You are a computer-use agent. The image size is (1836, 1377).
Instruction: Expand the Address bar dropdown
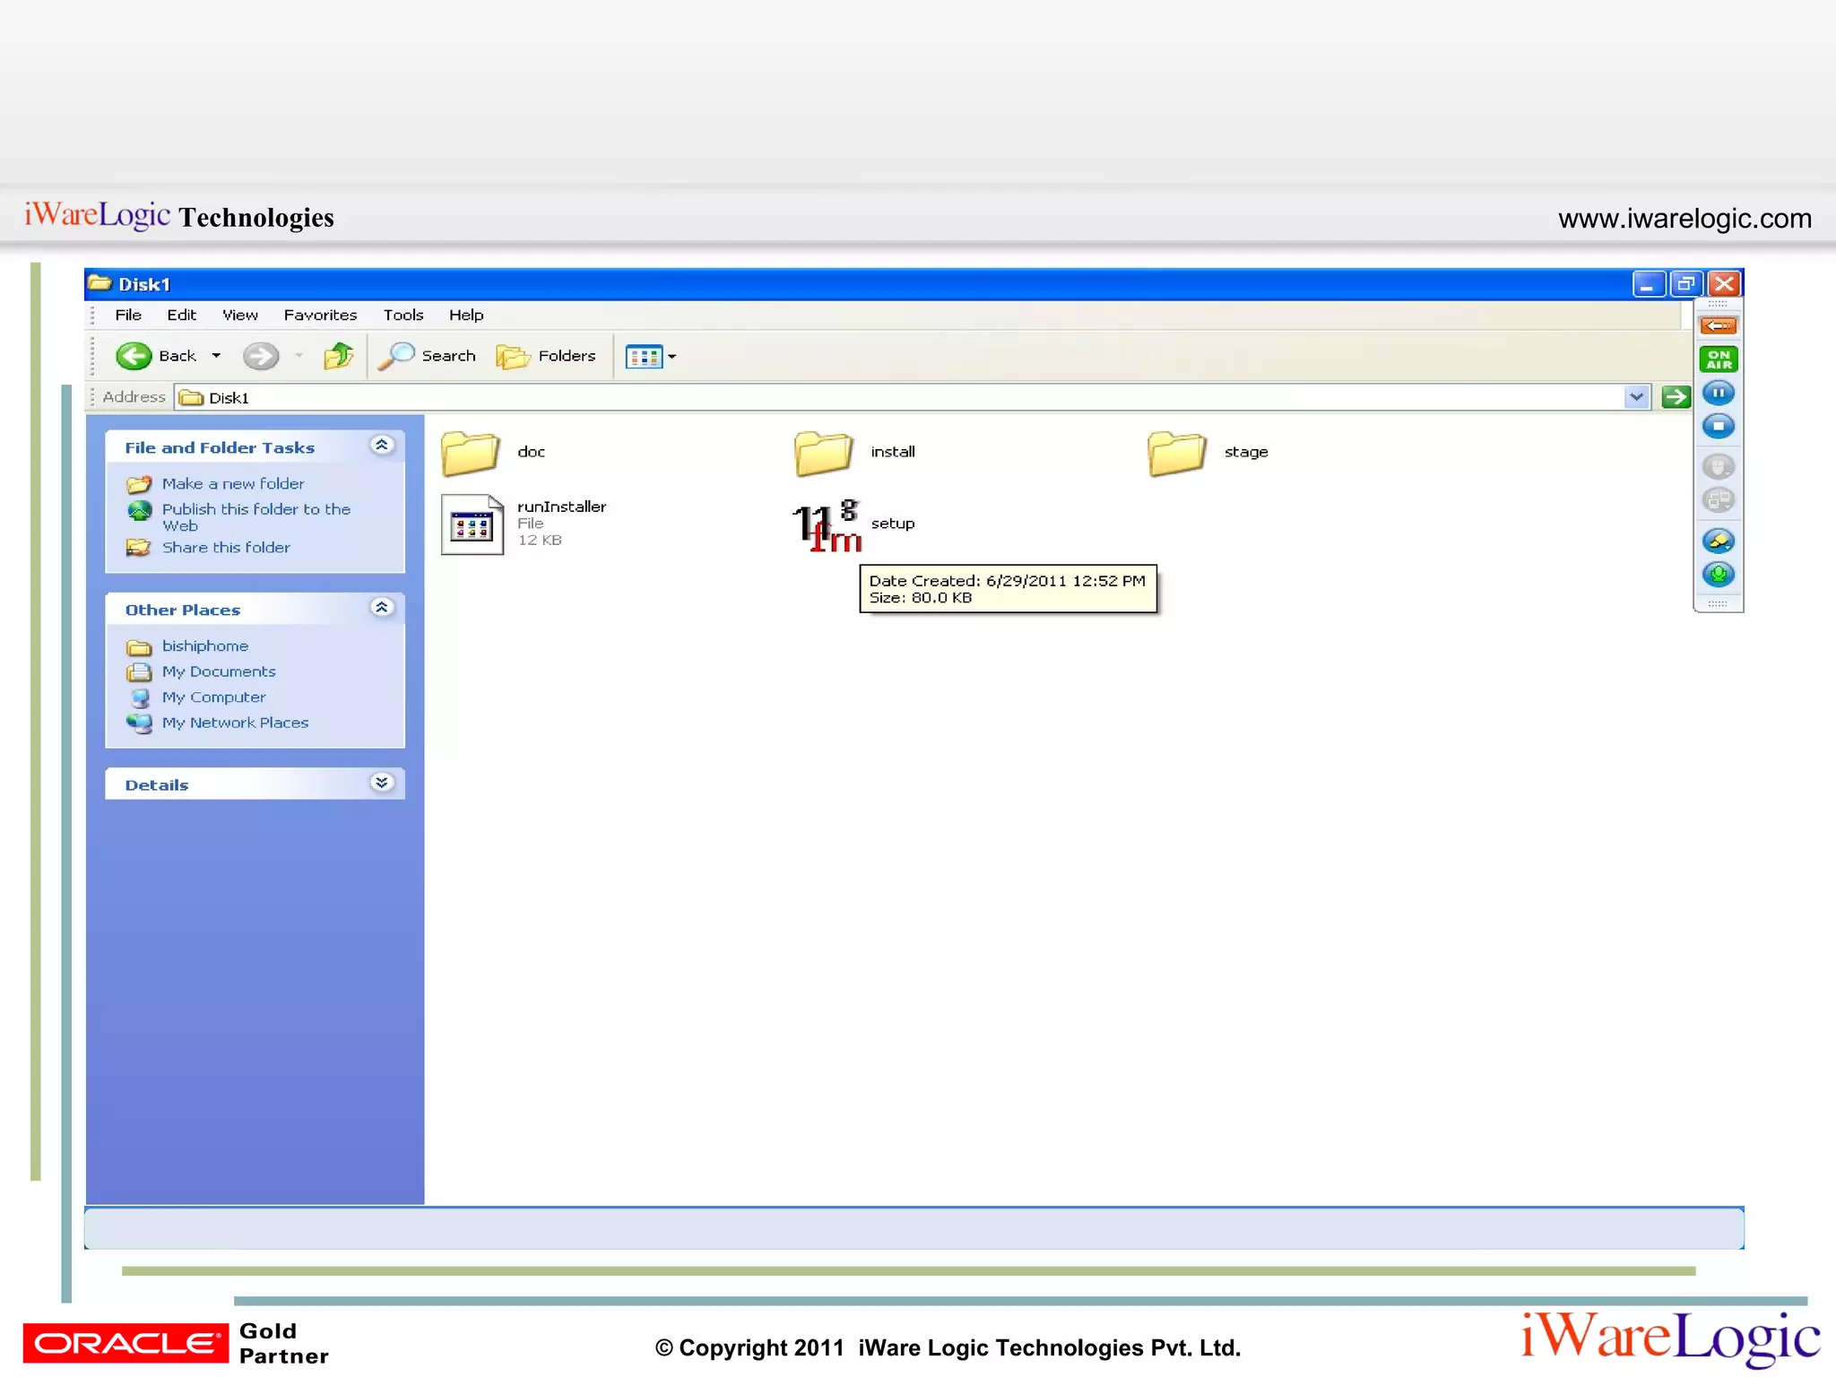[x=1636, y=396]
